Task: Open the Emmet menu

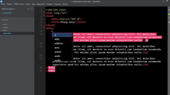Action: pyautogui.click(x=65, y=4)
